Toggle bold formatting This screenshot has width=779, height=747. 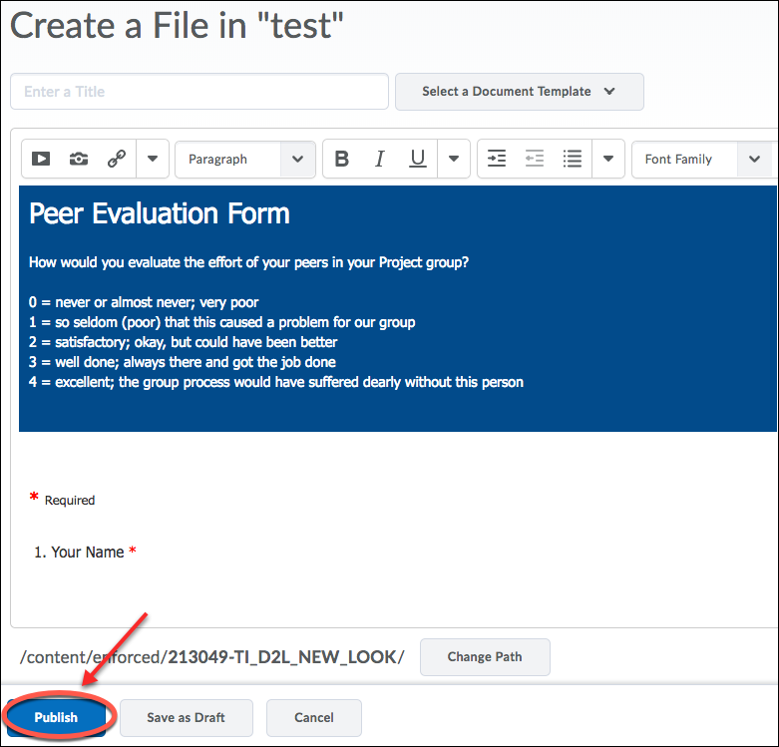click(342, 159)
